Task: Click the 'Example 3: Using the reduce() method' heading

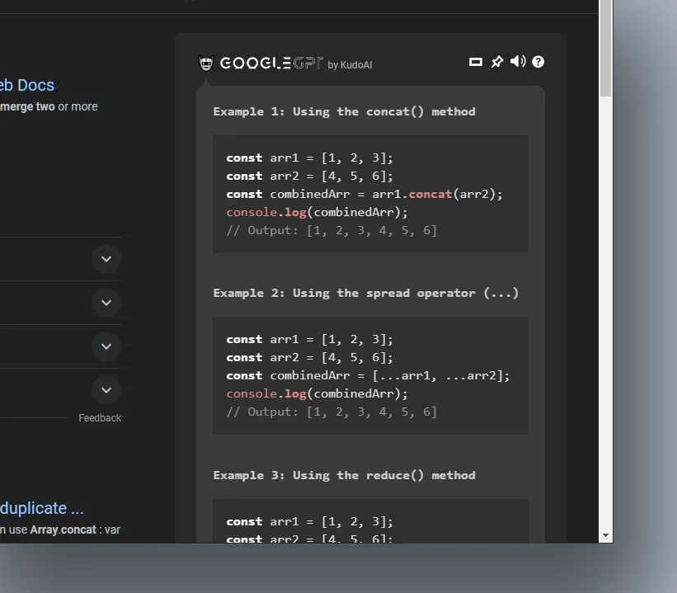Action: (x=344, y=476)
